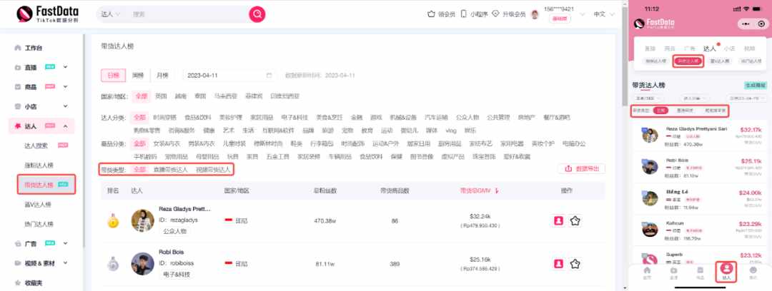
Task: Click user avatar in top header
Action: [535, 14]
